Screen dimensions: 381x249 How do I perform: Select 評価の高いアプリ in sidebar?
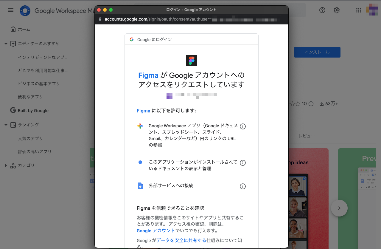(35, 151)
